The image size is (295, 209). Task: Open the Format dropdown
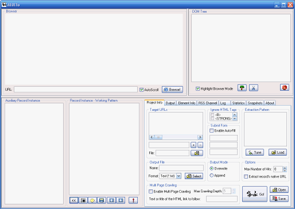pyautogui.click(x=178, y=176)
